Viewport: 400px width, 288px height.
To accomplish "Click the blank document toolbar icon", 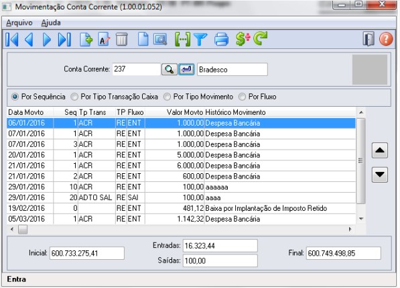I will [143, 40].
